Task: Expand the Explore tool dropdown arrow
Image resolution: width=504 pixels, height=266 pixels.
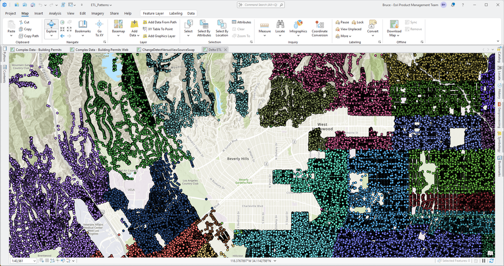Action: 51,36
